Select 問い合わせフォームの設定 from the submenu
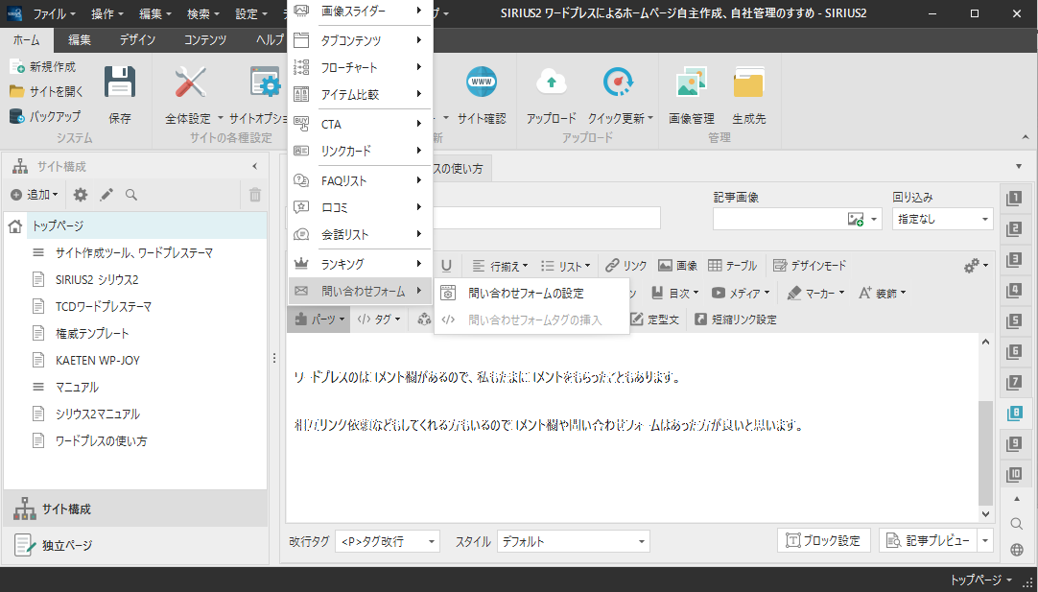This screenshot has width=1038, height=592. [x=525, y=294]
